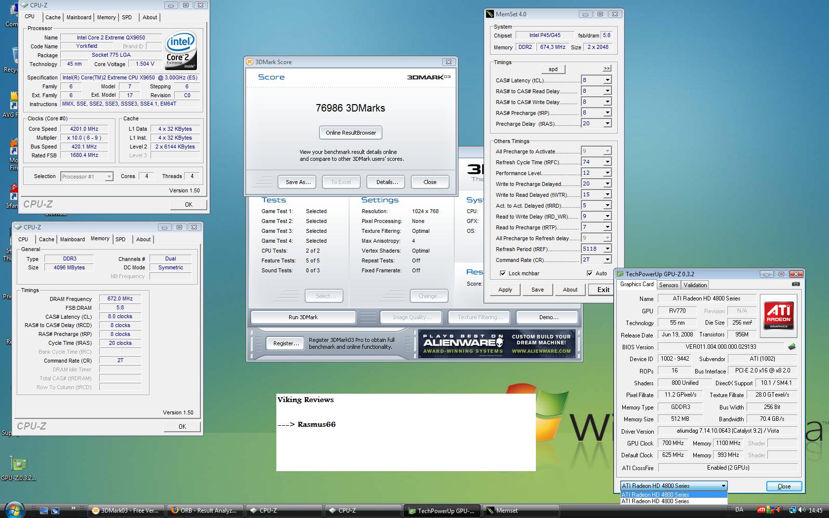829x518 pixels.
Task: Expand quick launch overflow chevron
Action: click(x=74, y=508)
